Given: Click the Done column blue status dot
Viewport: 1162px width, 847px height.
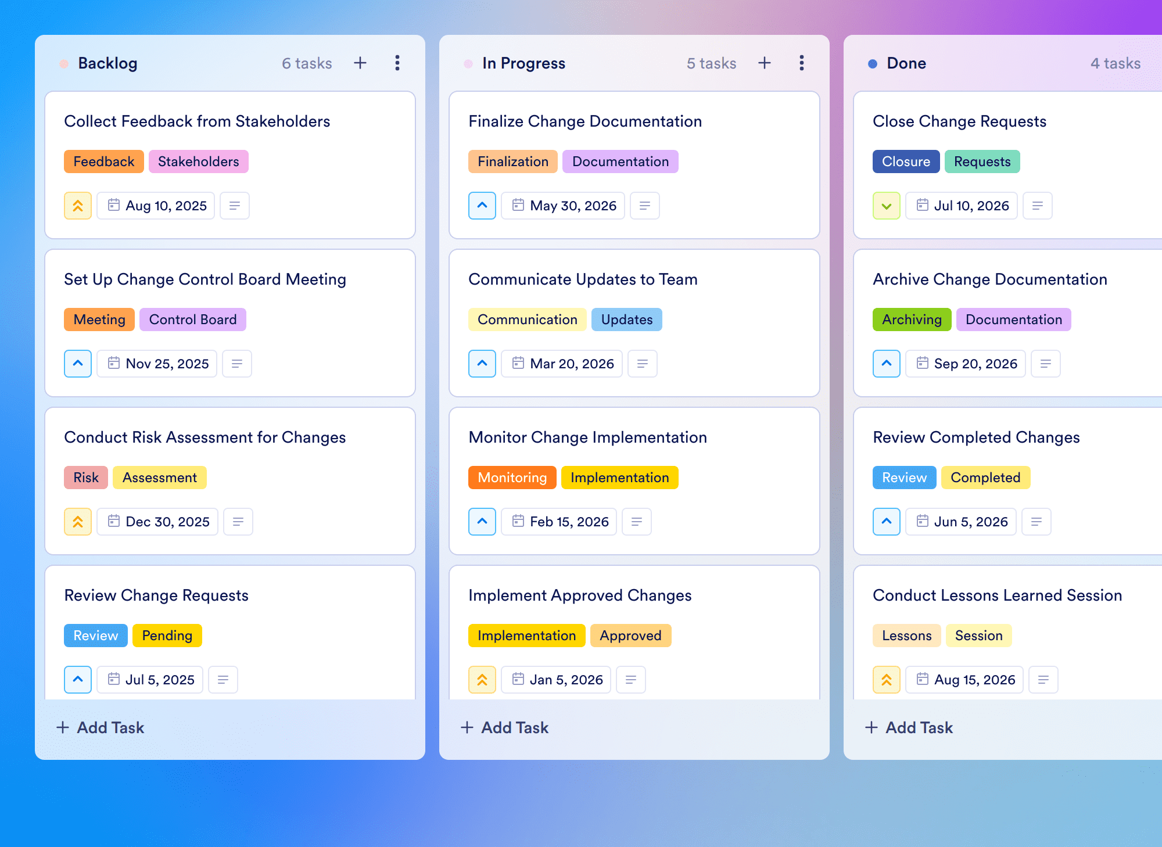Looking at the screenshot, I should pos(873,64).
